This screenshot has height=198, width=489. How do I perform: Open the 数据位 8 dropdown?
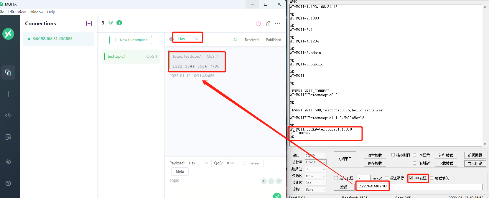tap(315, 169)
